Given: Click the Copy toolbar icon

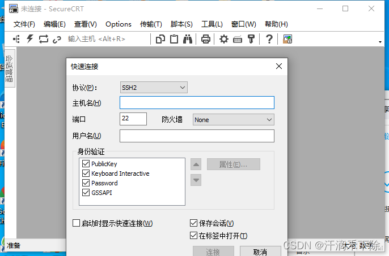Looking at the screenshot, I should [160, 39].
